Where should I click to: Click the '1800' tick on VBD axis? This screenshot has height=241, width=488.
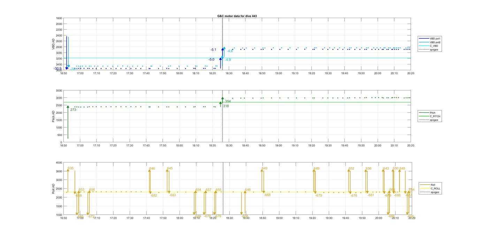click(59, 18)
